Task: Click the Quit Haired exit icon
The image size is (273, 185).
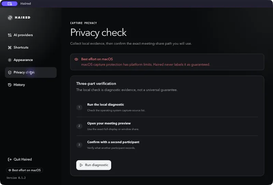Action: (10, 159)
